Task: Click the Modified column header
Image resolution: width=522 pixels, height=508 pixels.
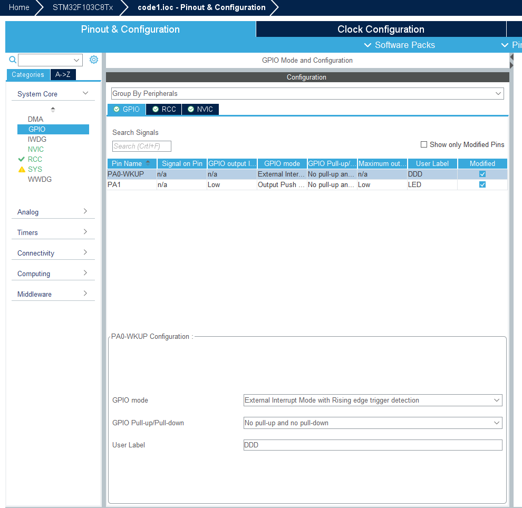Action: pyautogui.click(x=482, y=163)
